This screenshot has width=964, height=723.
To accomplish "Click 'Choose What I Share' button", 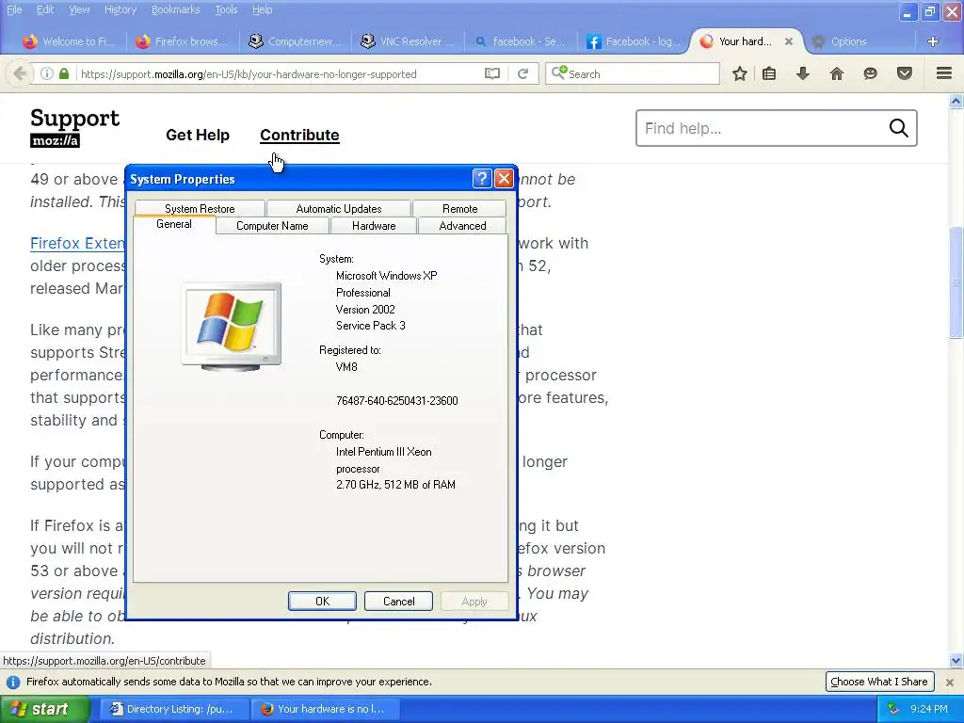I will 879,682.
